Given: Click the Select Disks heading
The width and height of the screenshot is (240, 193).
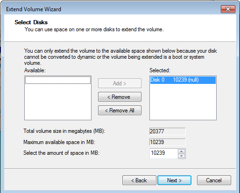Looking at the screenshot, I should (31, 22).
